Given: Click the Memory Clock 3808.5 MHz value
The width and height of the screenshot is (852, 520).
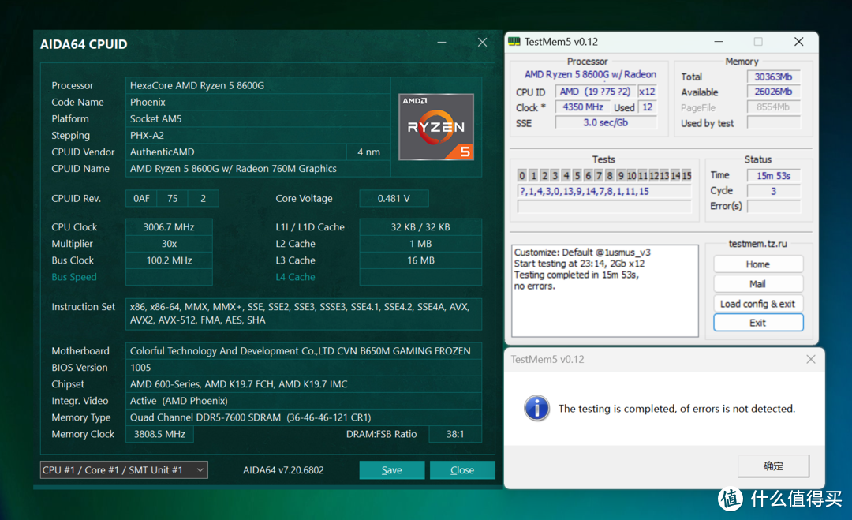Looking at the screenshot, I should coord(159,434).
